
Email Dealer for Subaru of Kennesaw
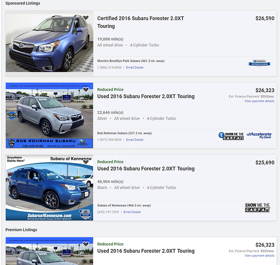133,212
